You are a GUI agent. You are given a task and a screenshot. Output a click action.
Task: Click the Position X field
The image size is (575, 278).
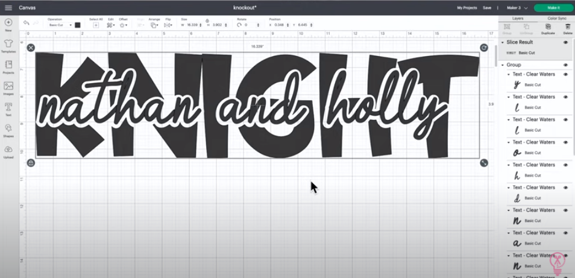tap(280, 25)
